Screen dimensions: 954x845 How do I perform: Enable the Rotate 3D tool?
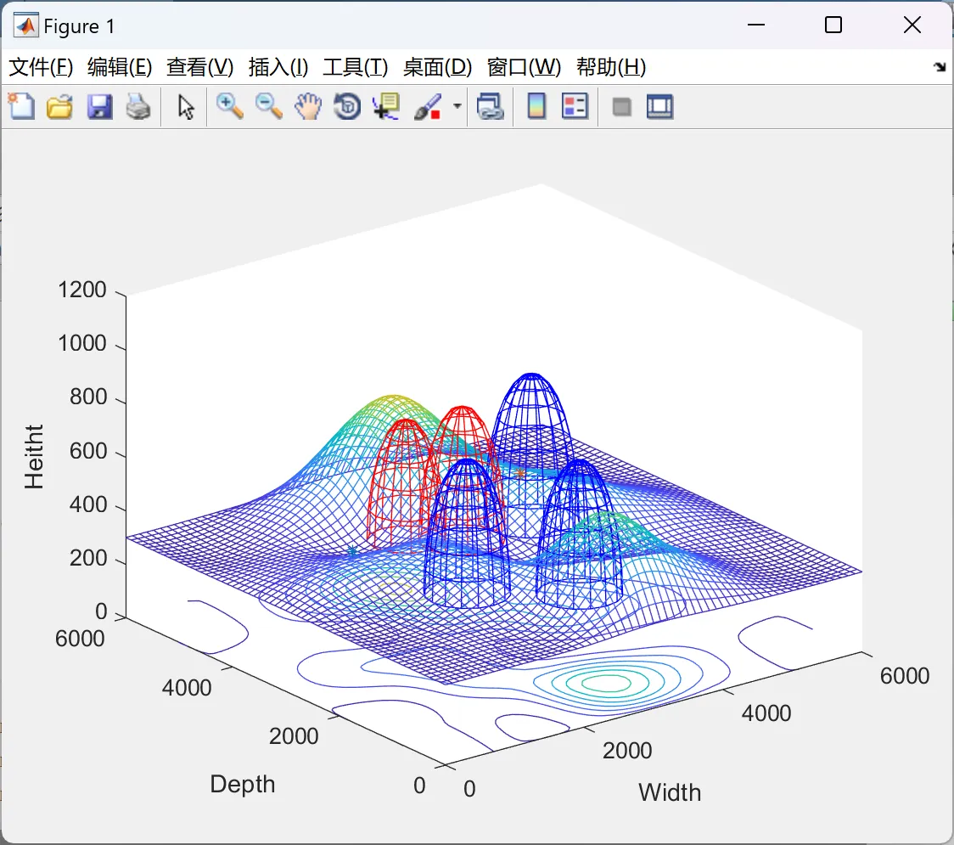[x=347, y=107]
